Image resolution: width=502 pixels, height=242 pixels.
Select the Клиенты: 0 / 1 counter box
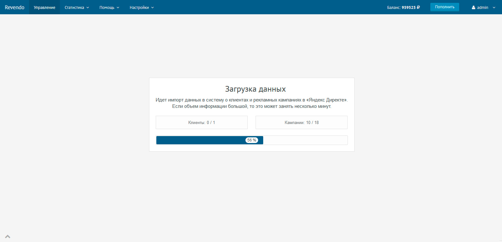[201, 122]
